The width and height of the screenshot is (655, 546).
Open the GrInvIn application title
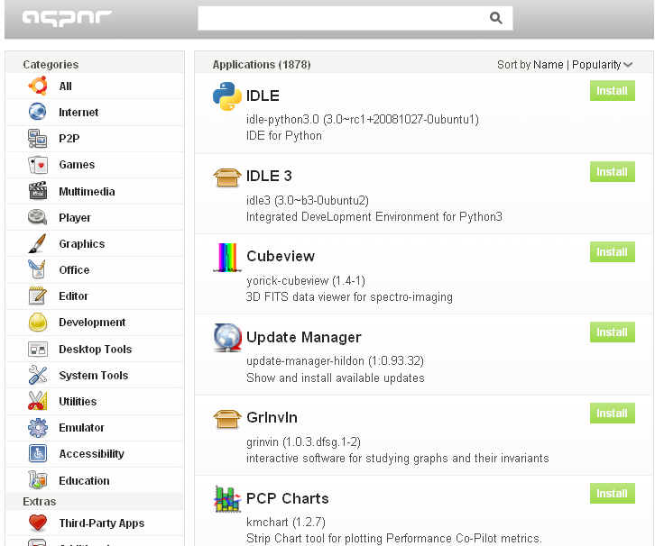tap(272, 417)
